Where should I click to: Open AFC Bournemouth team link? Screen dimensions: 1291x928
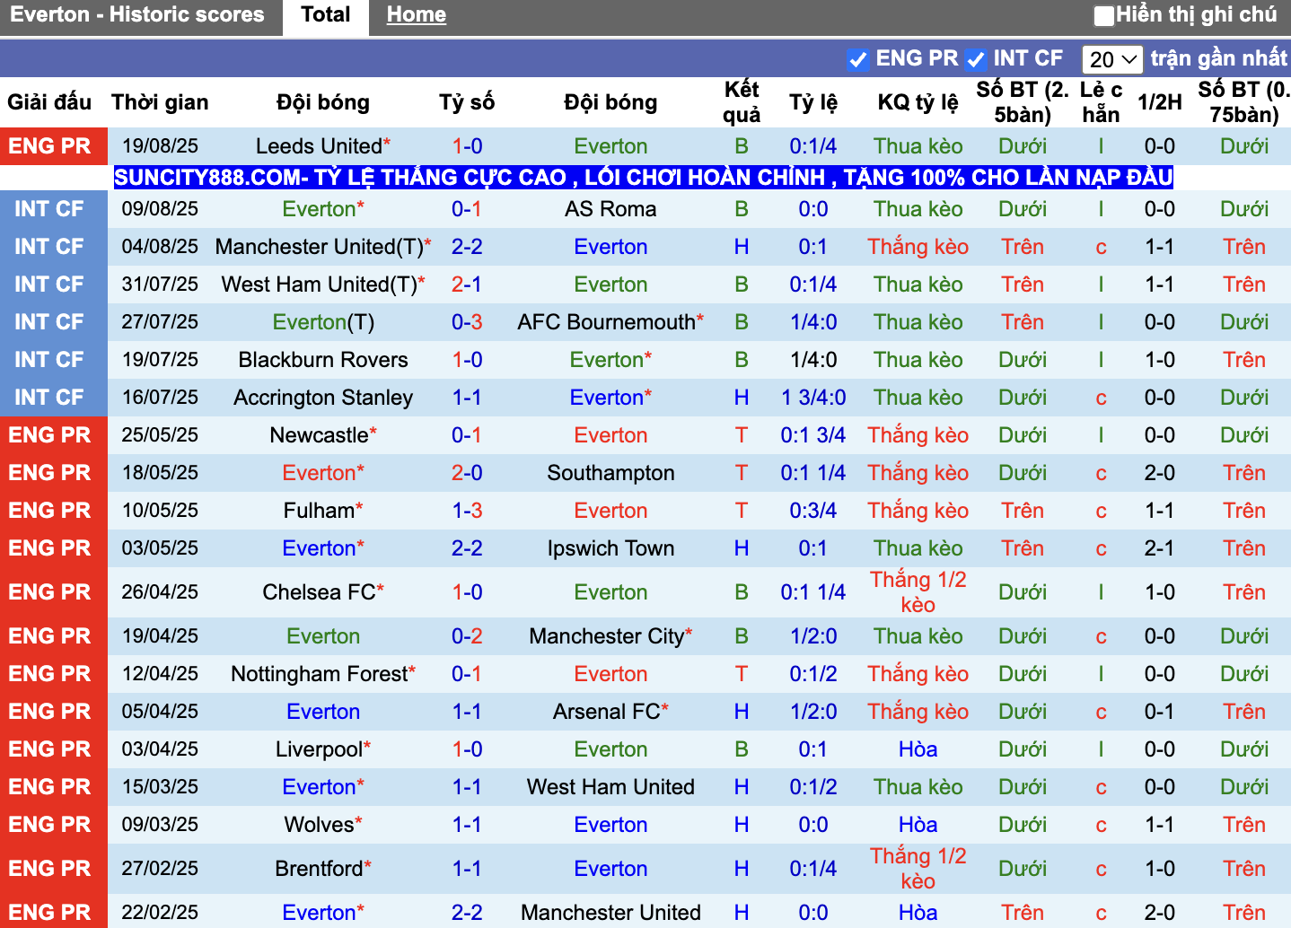coord(606,322)
